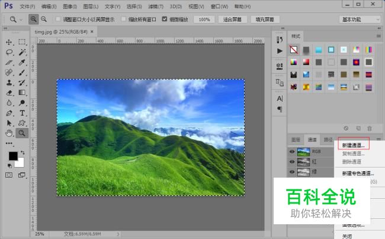
Task: Open the Styles panel flyout menu
Action: point(378,36)
